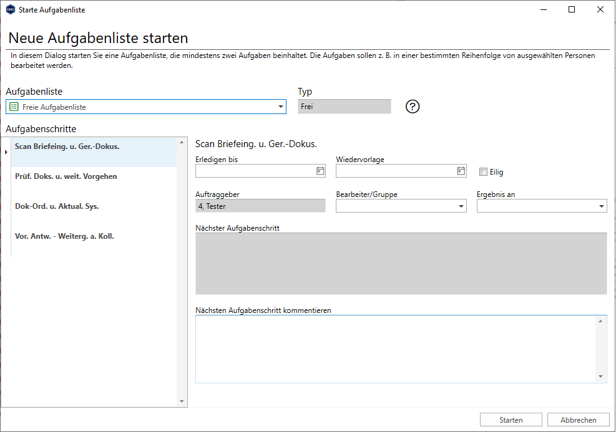Expand the Freie Aufgabenliste dropdown
The image size is (616, 432).
[280, 107]
